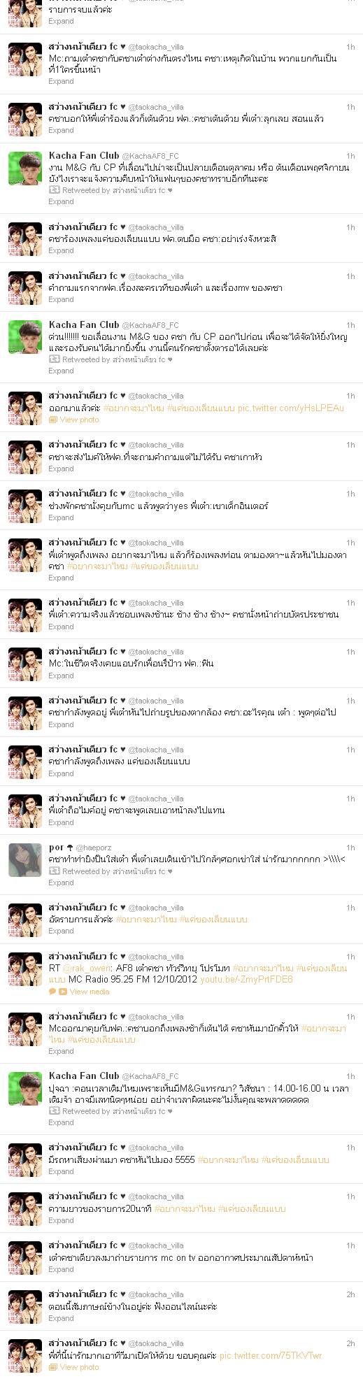Click the 2h timestamp on the 75TKVTwr photo tweet
The width and height of the screenshot is (363, 1379).
click(x=350, y=1343)
